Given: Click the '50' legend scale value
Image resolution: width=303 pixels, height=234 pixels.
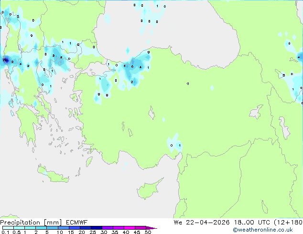Looking at the screenshot, I should [148, 232].
